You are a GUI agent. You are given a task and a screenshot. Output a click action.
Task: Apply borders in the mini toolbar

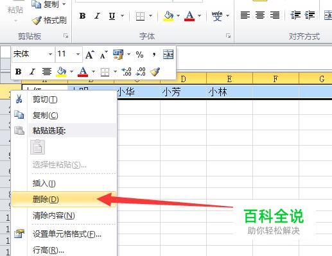(x=105, y=72)
